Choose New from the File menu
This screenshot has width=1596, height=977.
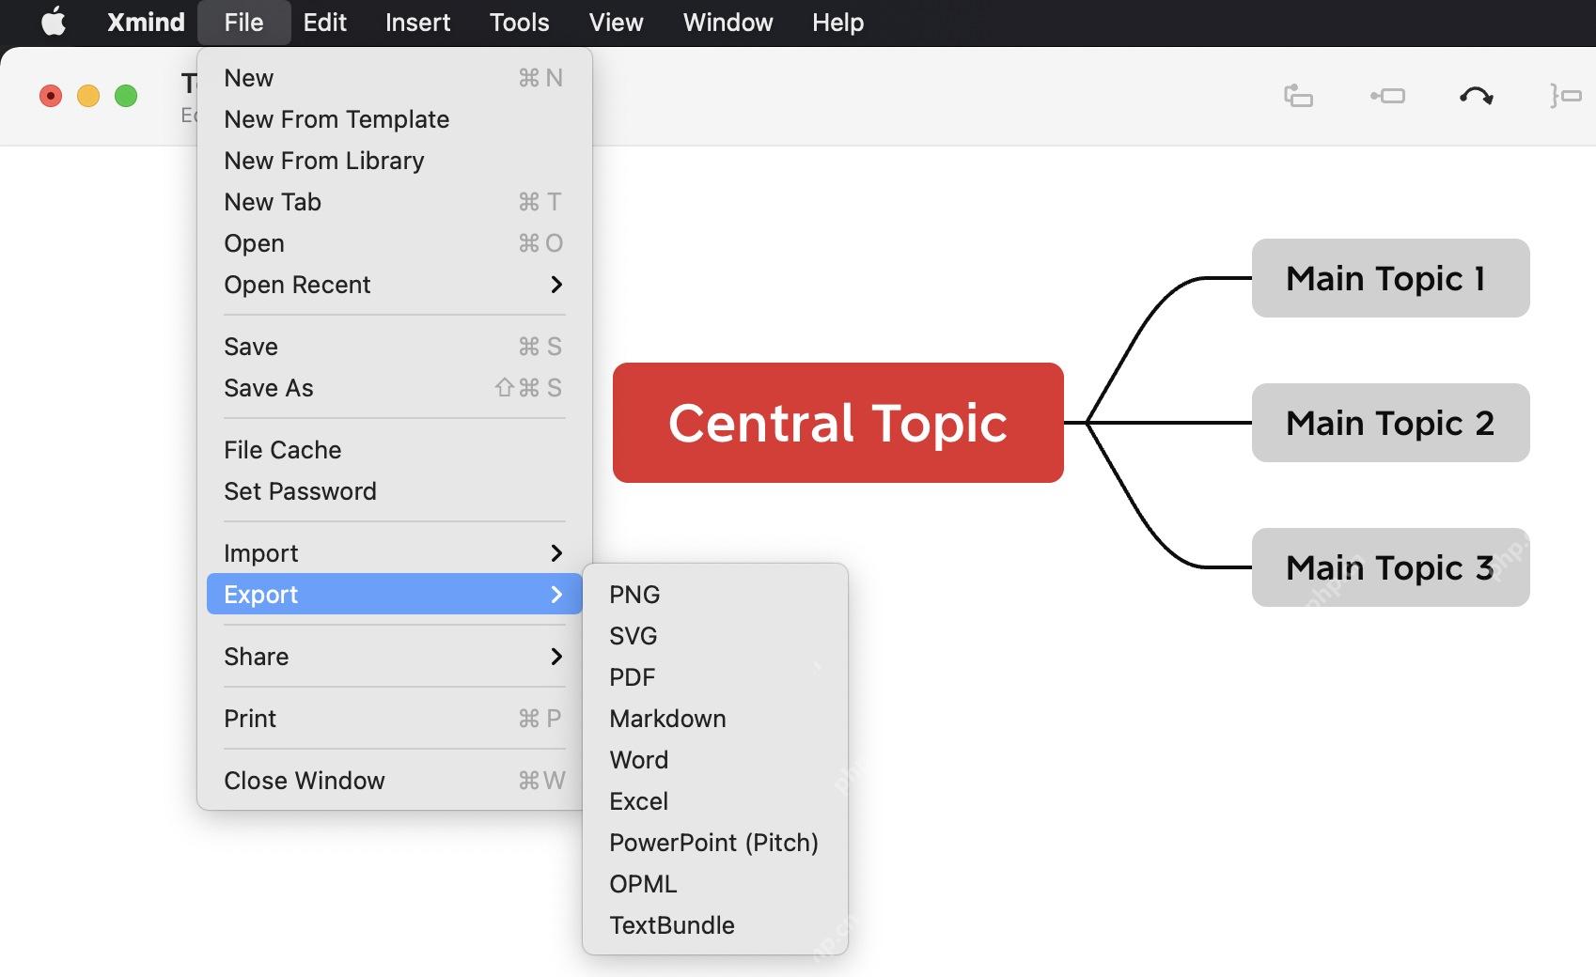click(395, 78)
